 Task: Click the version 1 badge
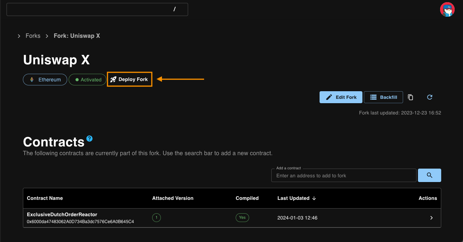156,218
